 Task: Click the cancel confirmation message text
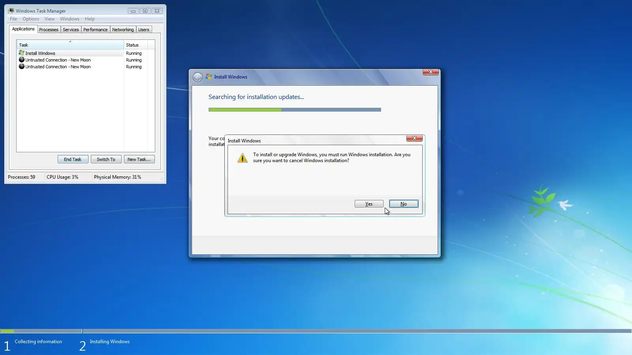(332, 157)
